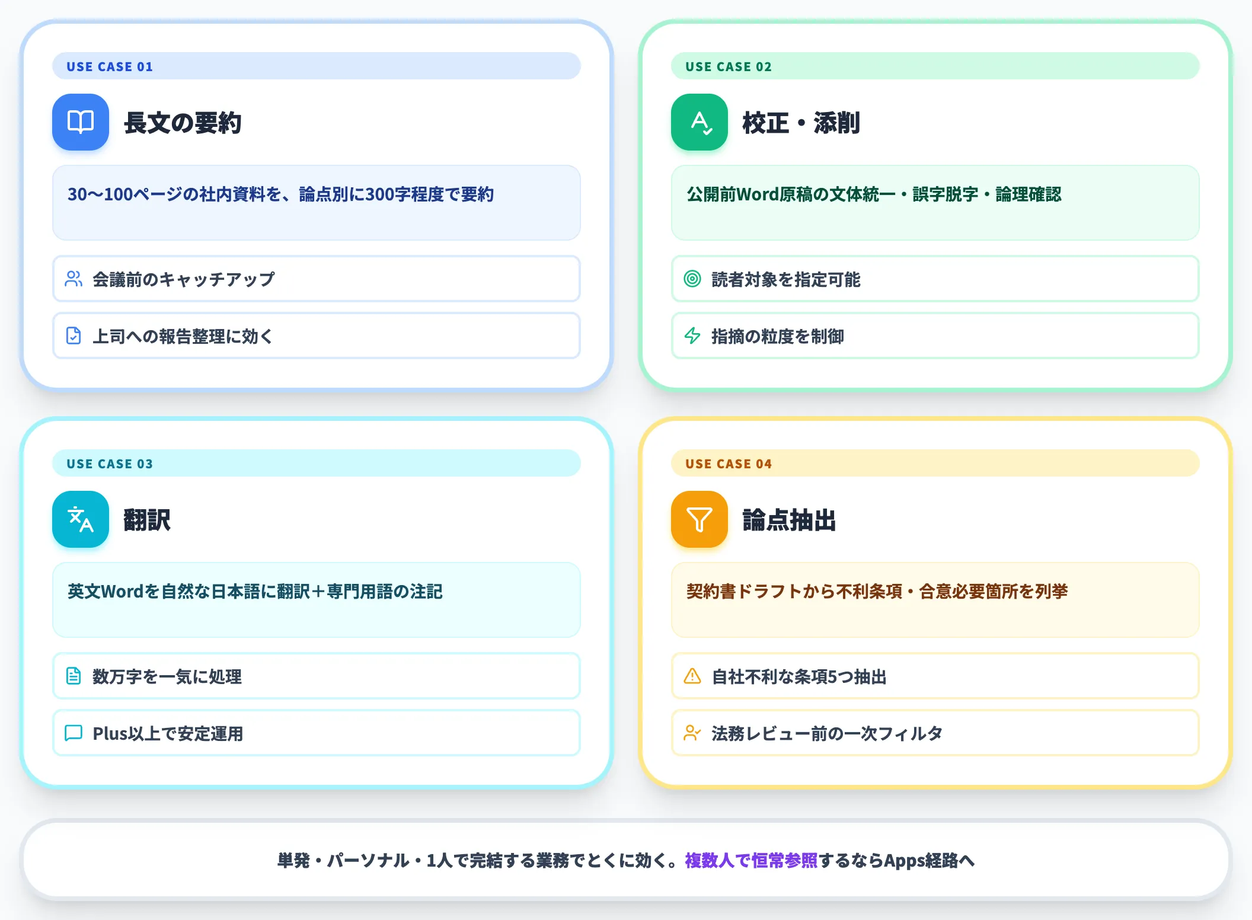Click the 法務レビュー前の一次フィルタ text
Screen dimensions: 1252x920
(x=827, y=733)
